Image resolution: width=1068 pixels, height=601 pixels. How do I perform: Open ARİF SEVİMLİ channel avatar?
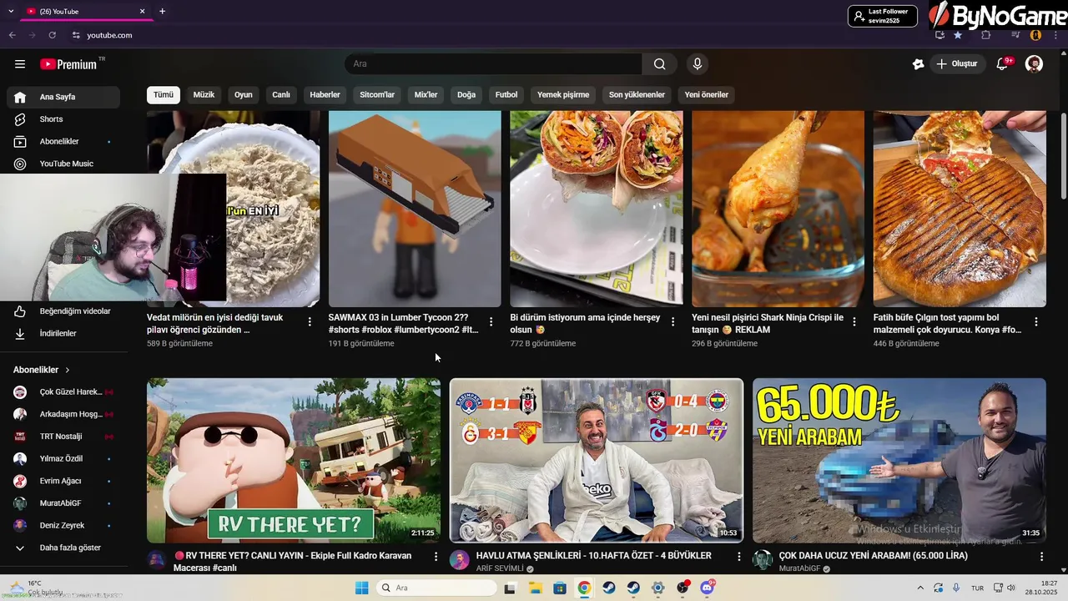pos(460,560)
